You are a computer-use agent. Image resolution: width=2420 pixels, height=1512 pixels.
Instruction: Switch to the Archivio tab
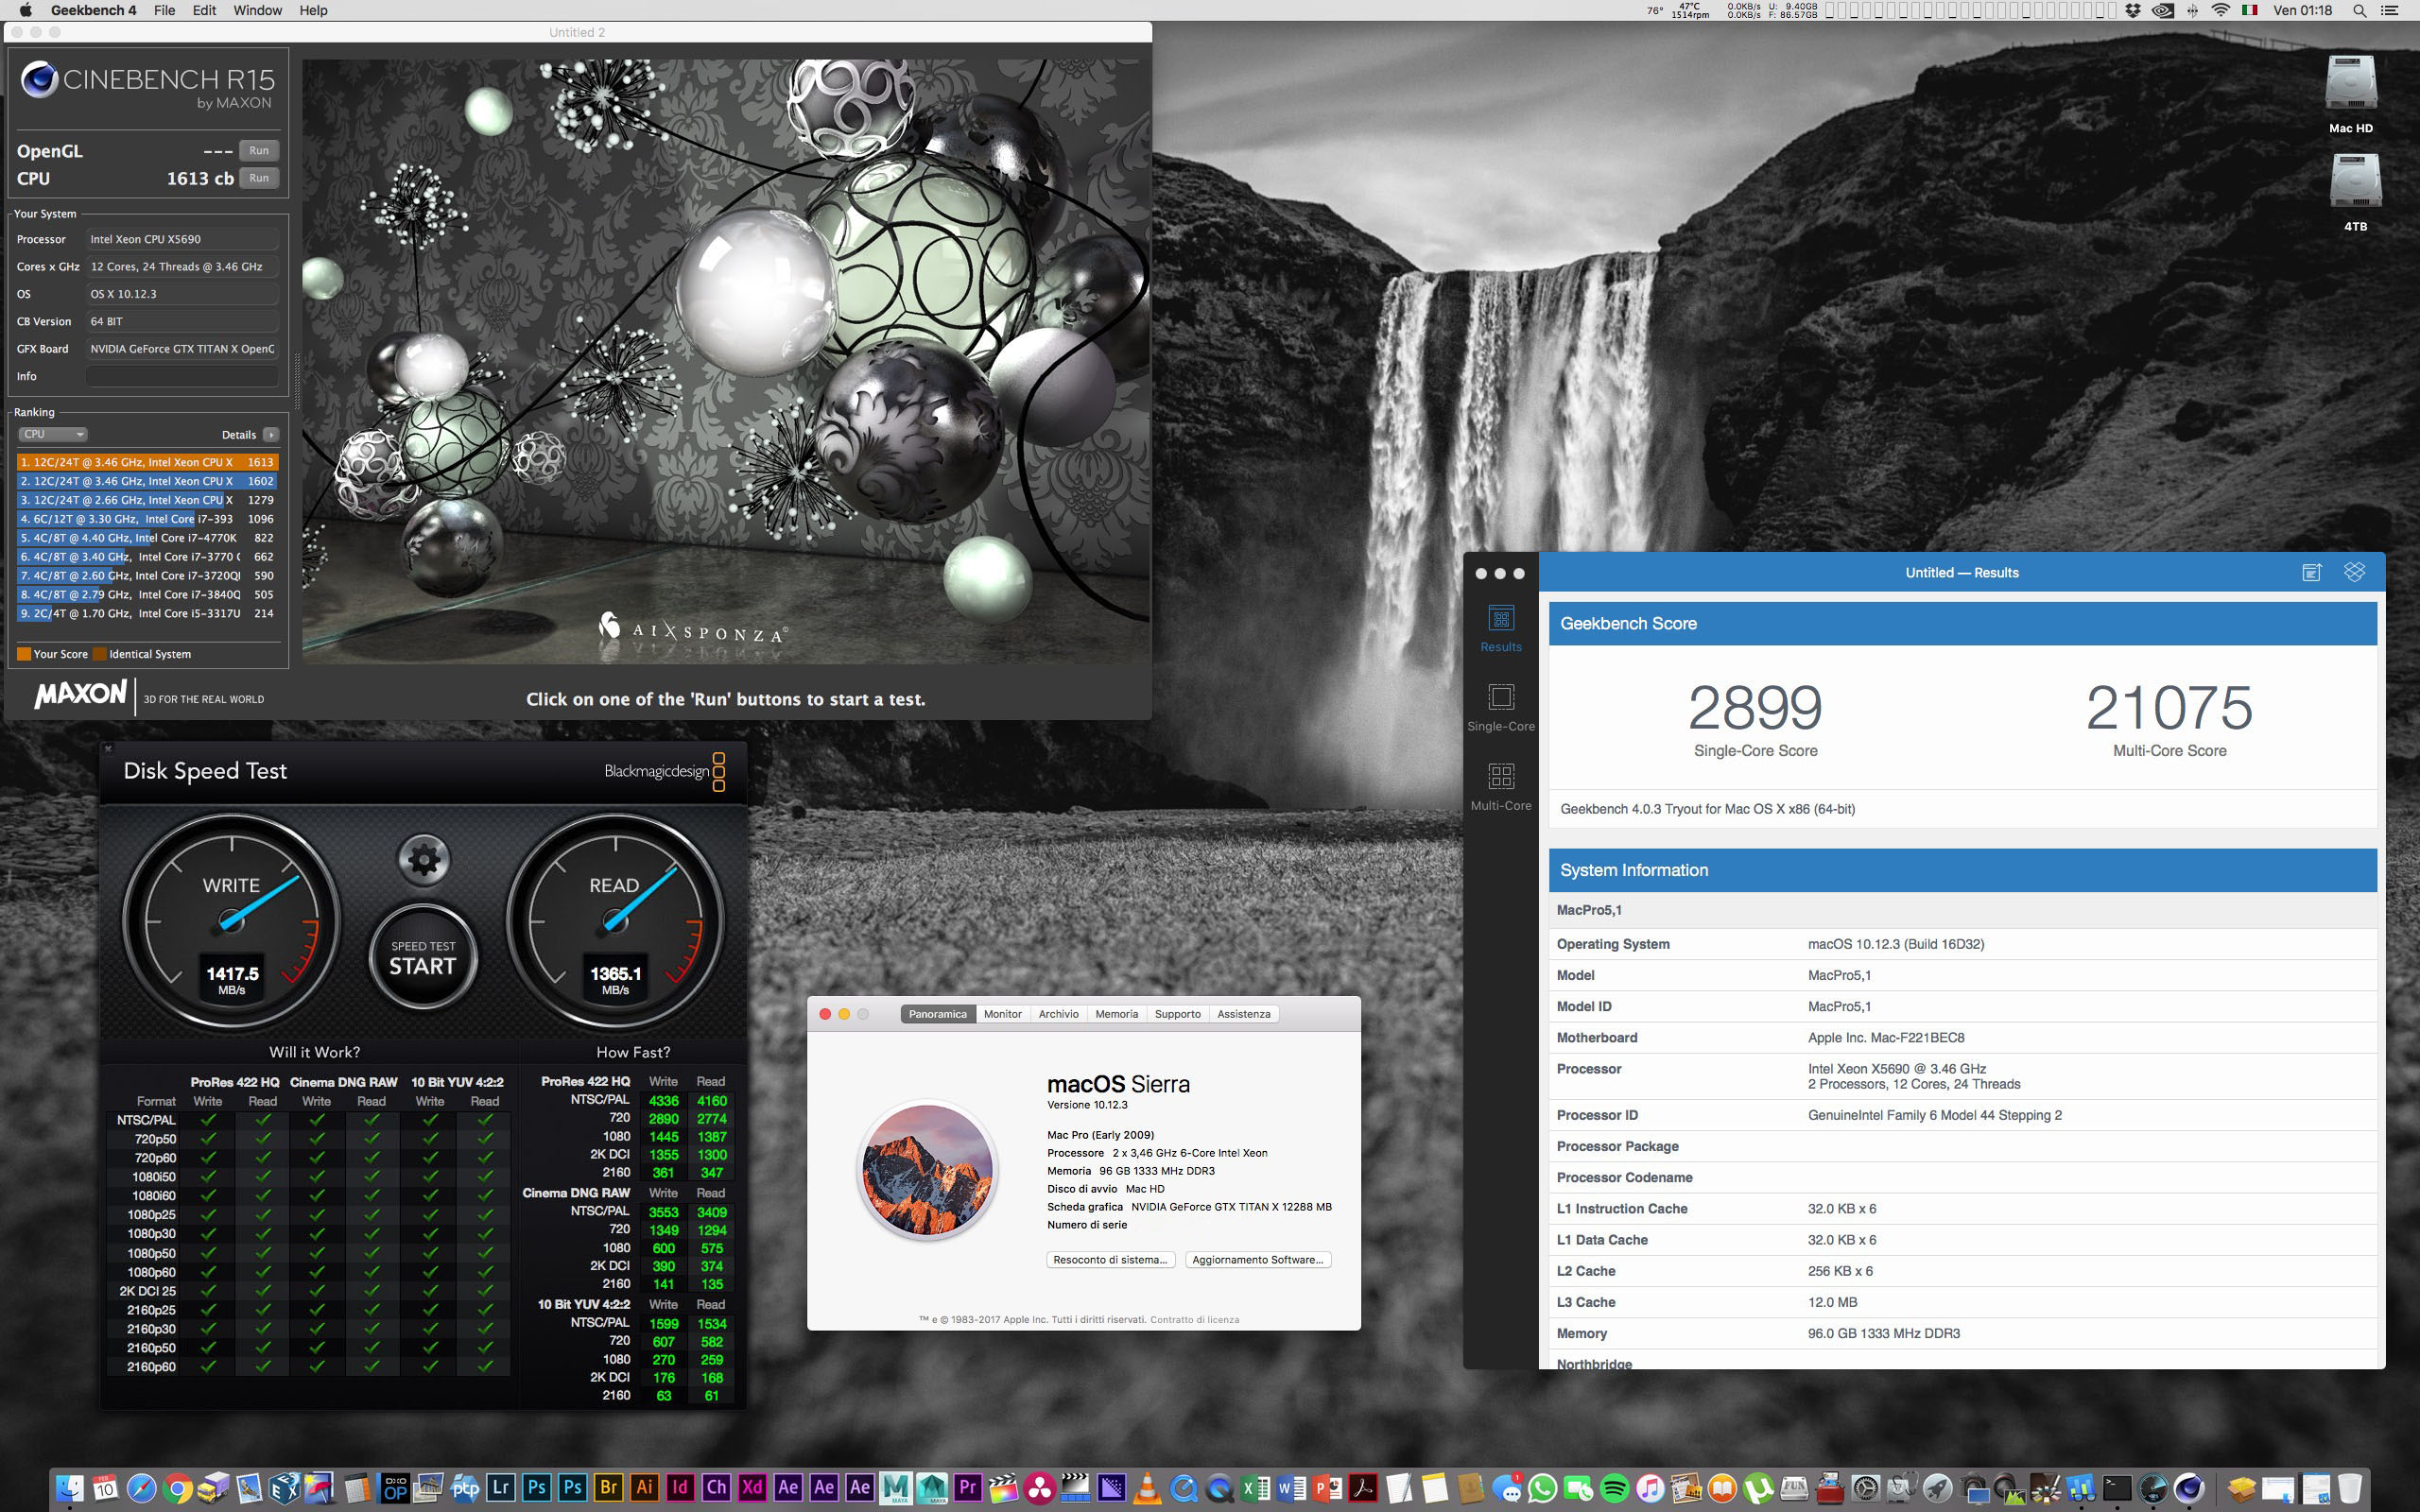1058,1014
